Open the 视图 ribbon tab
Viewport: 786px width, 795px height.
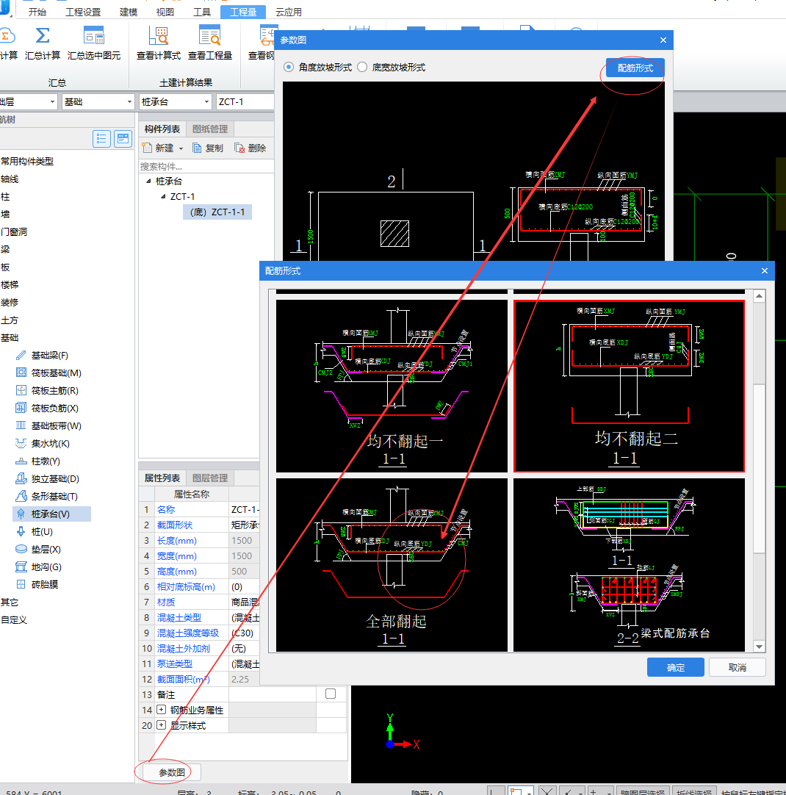[165, 12]
